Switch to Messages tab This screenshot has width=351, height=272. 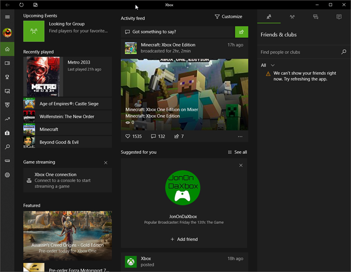[x=315, y=17]
